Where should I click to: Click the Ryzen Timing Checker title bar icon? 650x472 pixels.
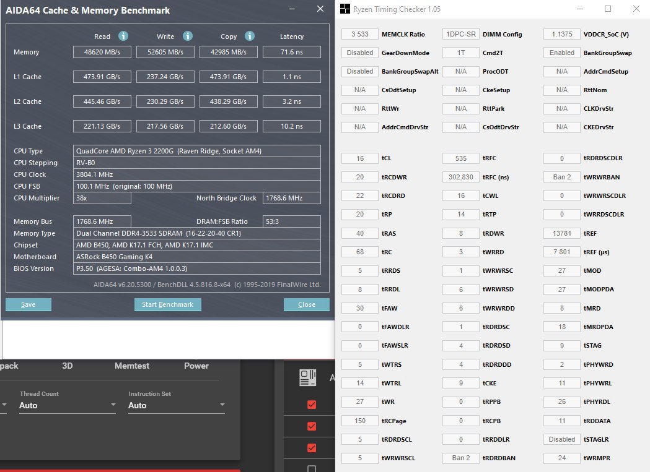[345, 9]
